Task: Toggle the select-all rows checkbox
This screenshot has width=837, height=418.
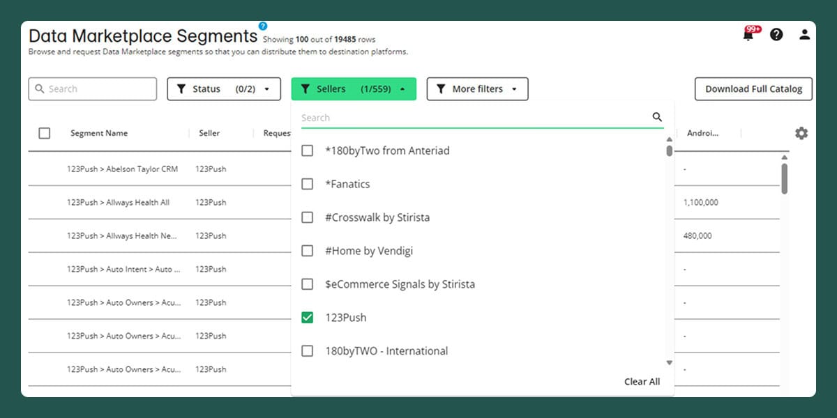Action: point(45,133)
